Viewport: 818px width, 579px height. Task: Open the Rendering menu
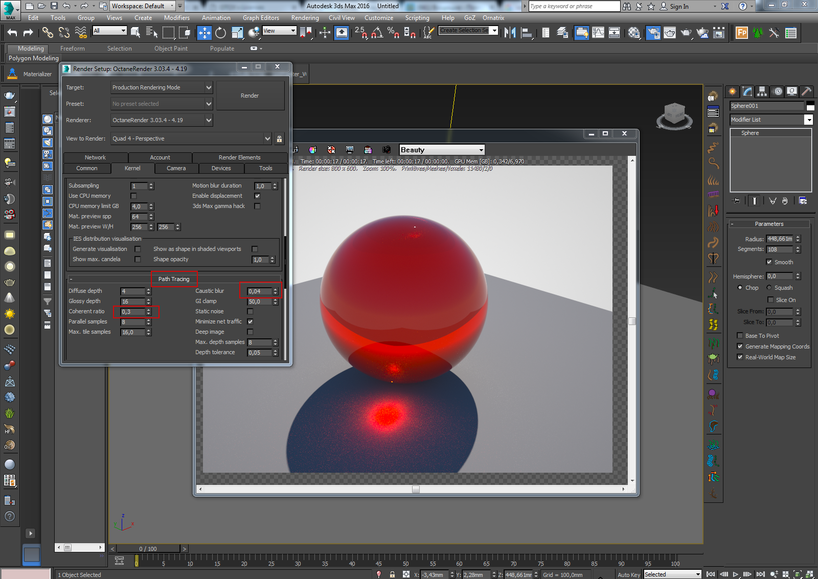[305, 18]
